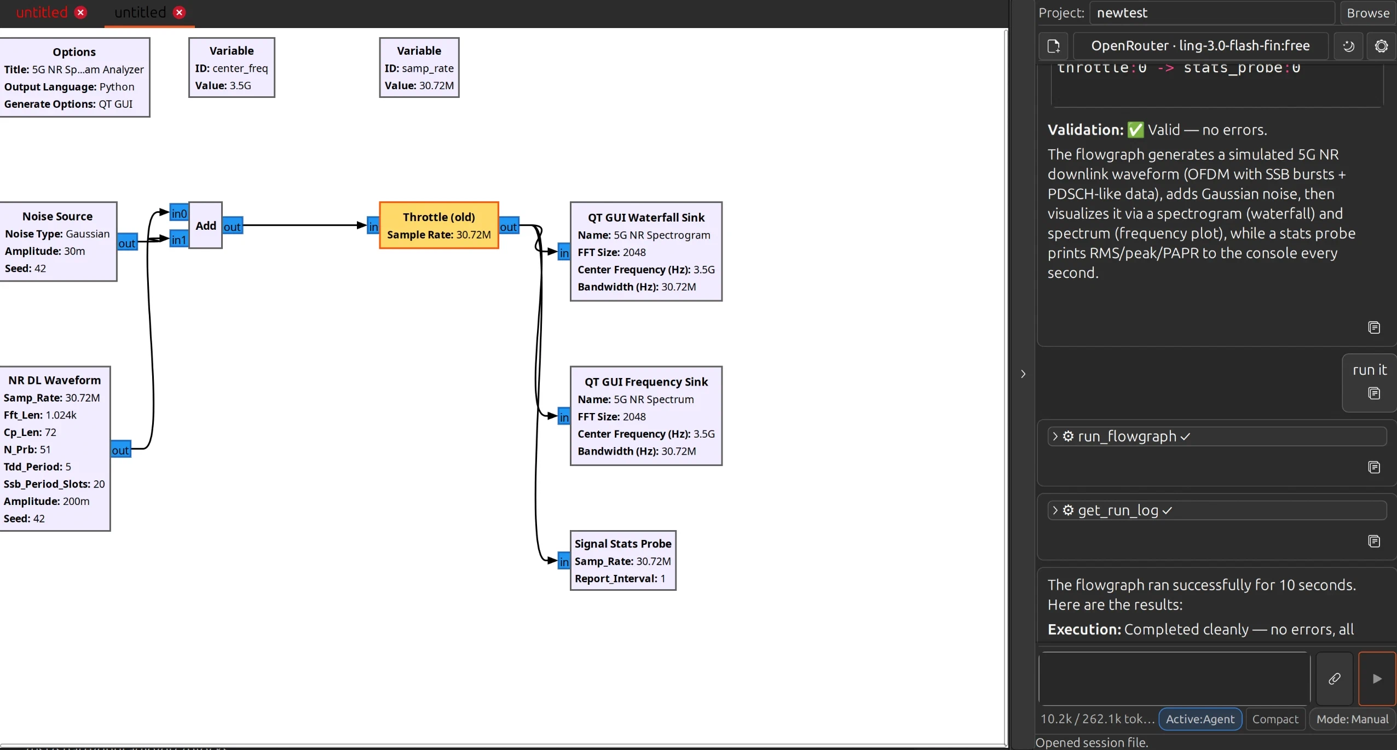Image resolution: width=1397 pixels, height=750 pixels.
Task: Select the center_freq Variable block
Action: 232,67
